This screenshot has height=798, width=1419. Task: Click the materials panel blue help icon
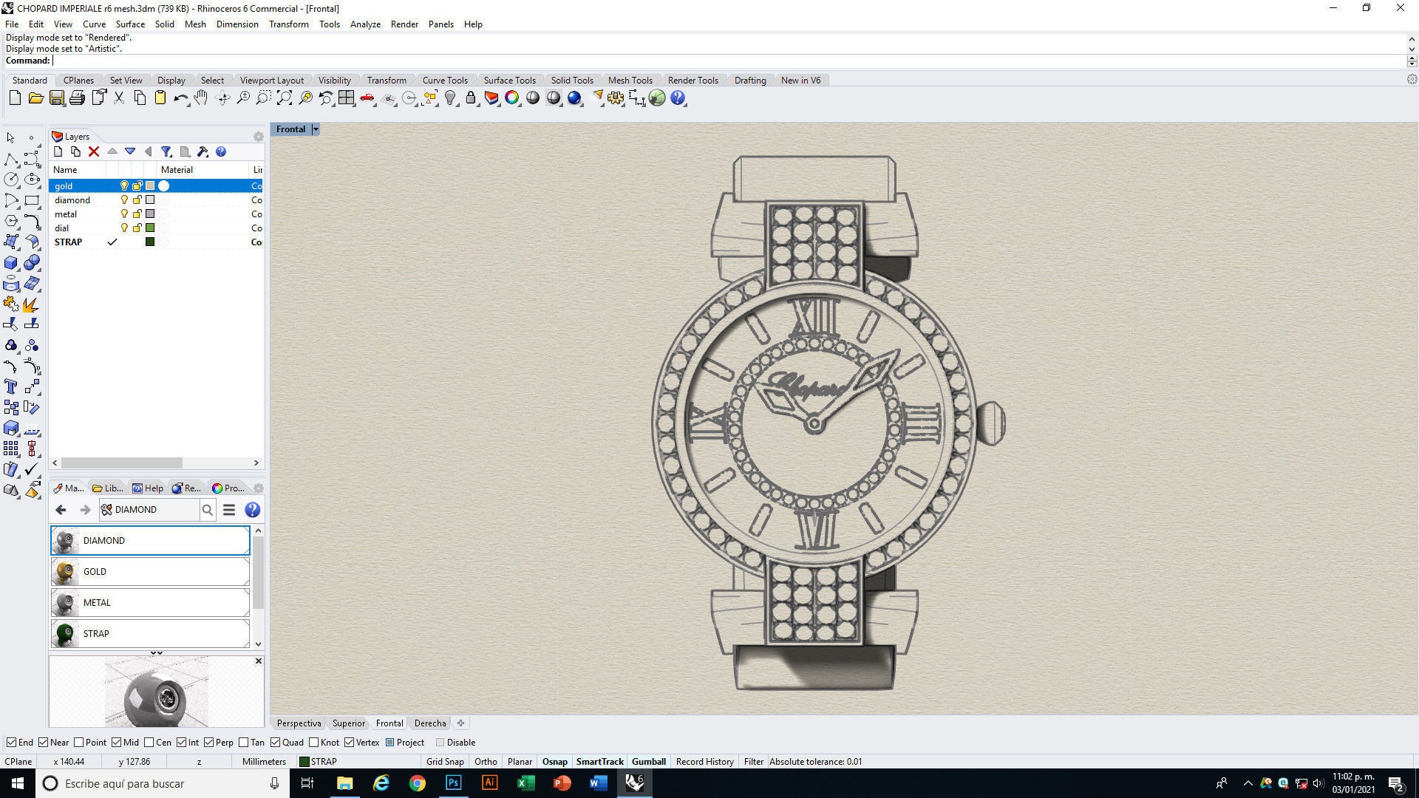pos(252,510)
